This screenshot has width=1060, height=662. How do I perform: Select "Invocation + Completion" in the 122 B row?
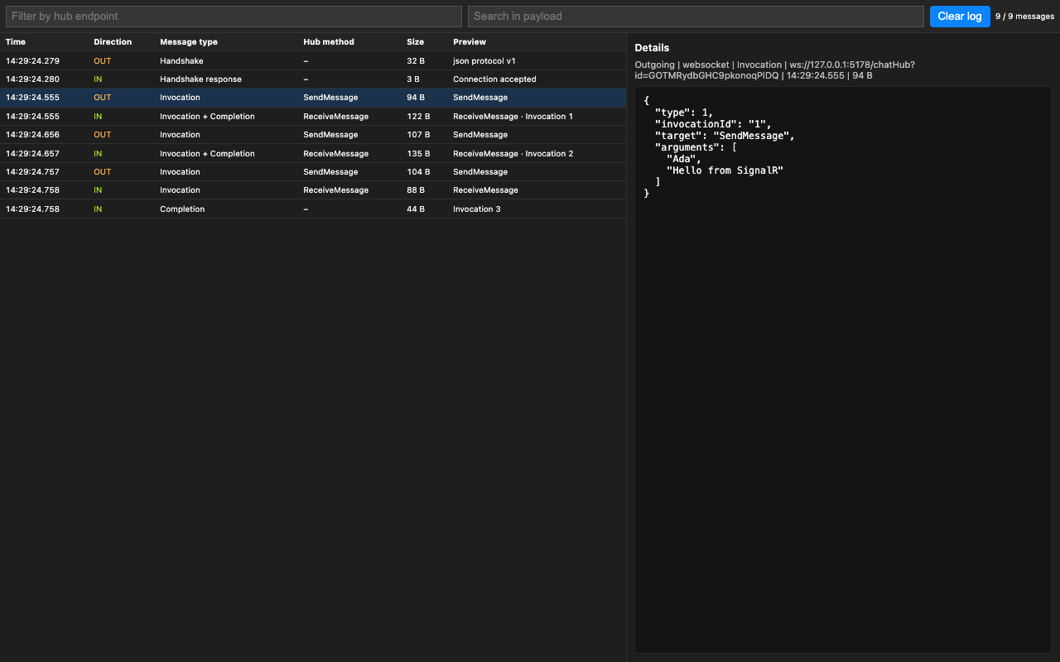coord(207,117)
